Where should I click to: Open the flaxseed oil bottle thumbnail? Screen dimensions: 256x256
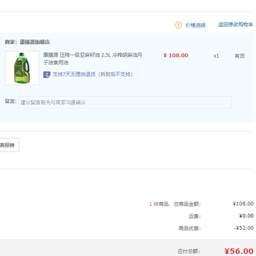tap(22, 68)
